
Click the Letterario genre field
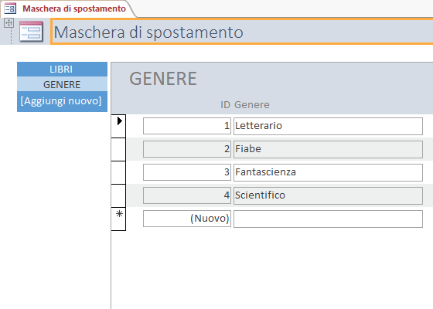click(328, 126)
